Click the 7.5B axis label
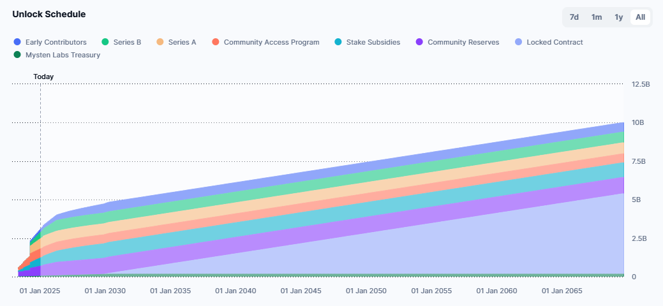This screenshot has width=663, height=306. coord(639,161)
